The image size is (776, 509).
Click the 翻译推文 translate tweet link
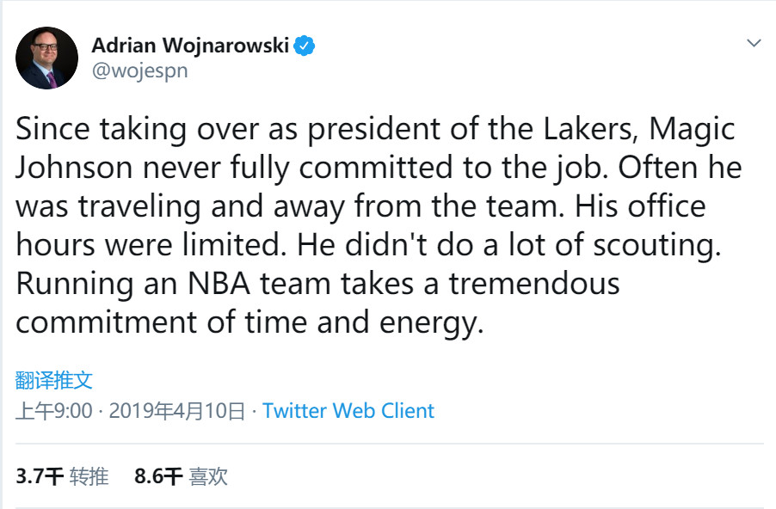(53, 380)
